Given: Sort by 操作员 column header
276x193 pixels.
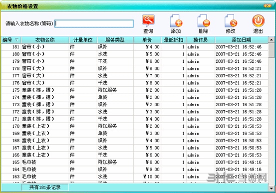Looking at the screenshot, I should pos(201,40).
